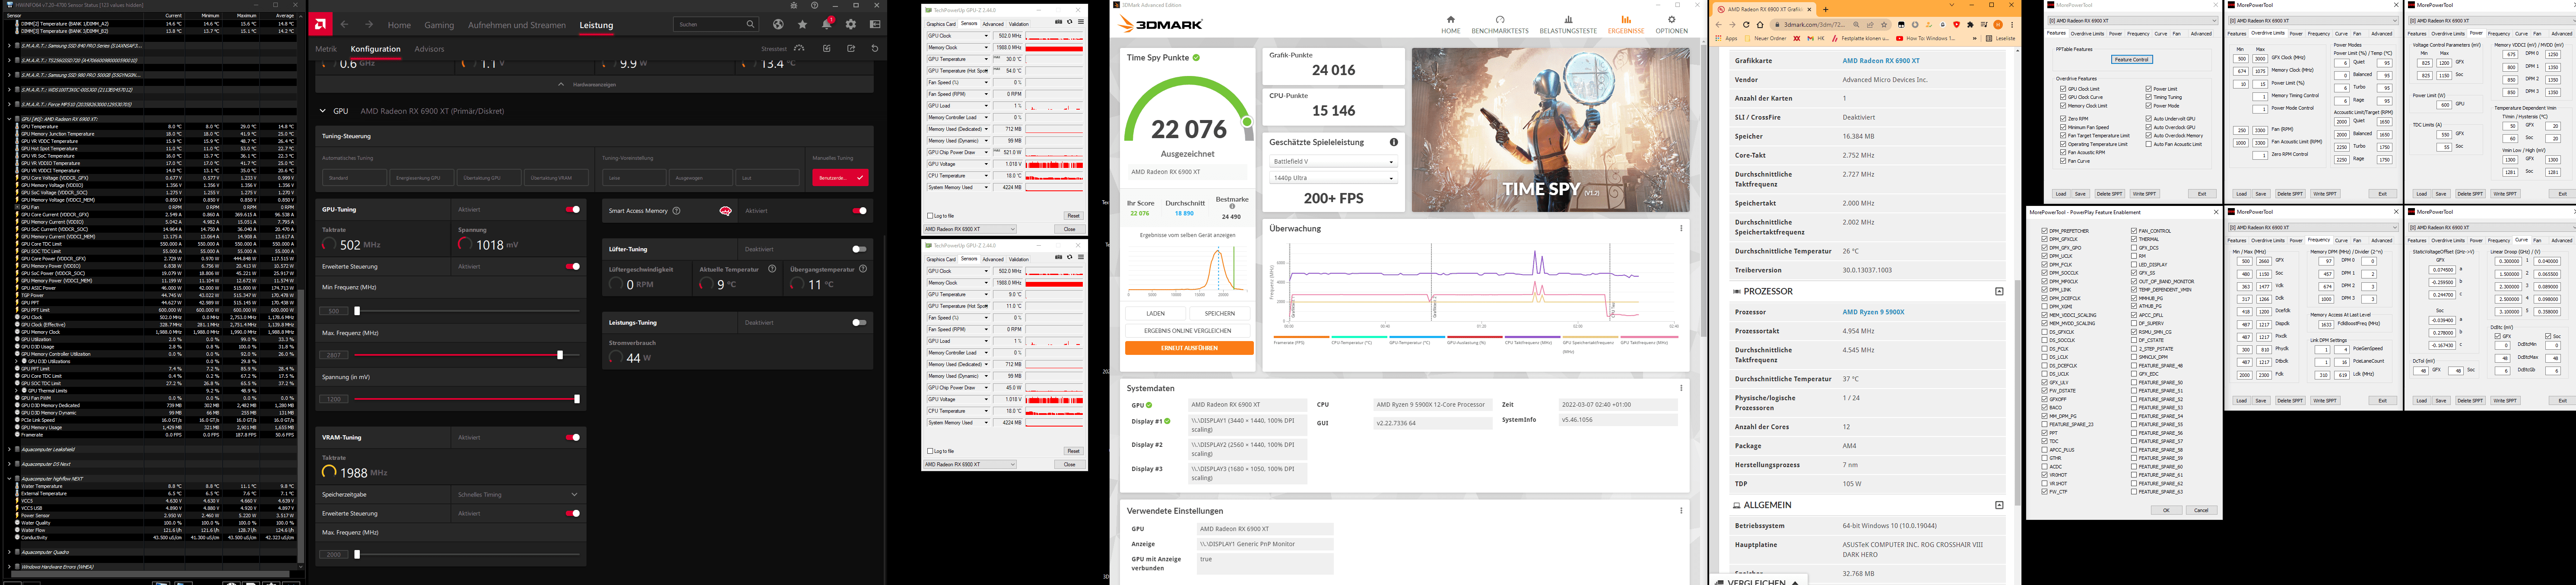Open 3DMark OPTIONEN gear

[1671, 24]
